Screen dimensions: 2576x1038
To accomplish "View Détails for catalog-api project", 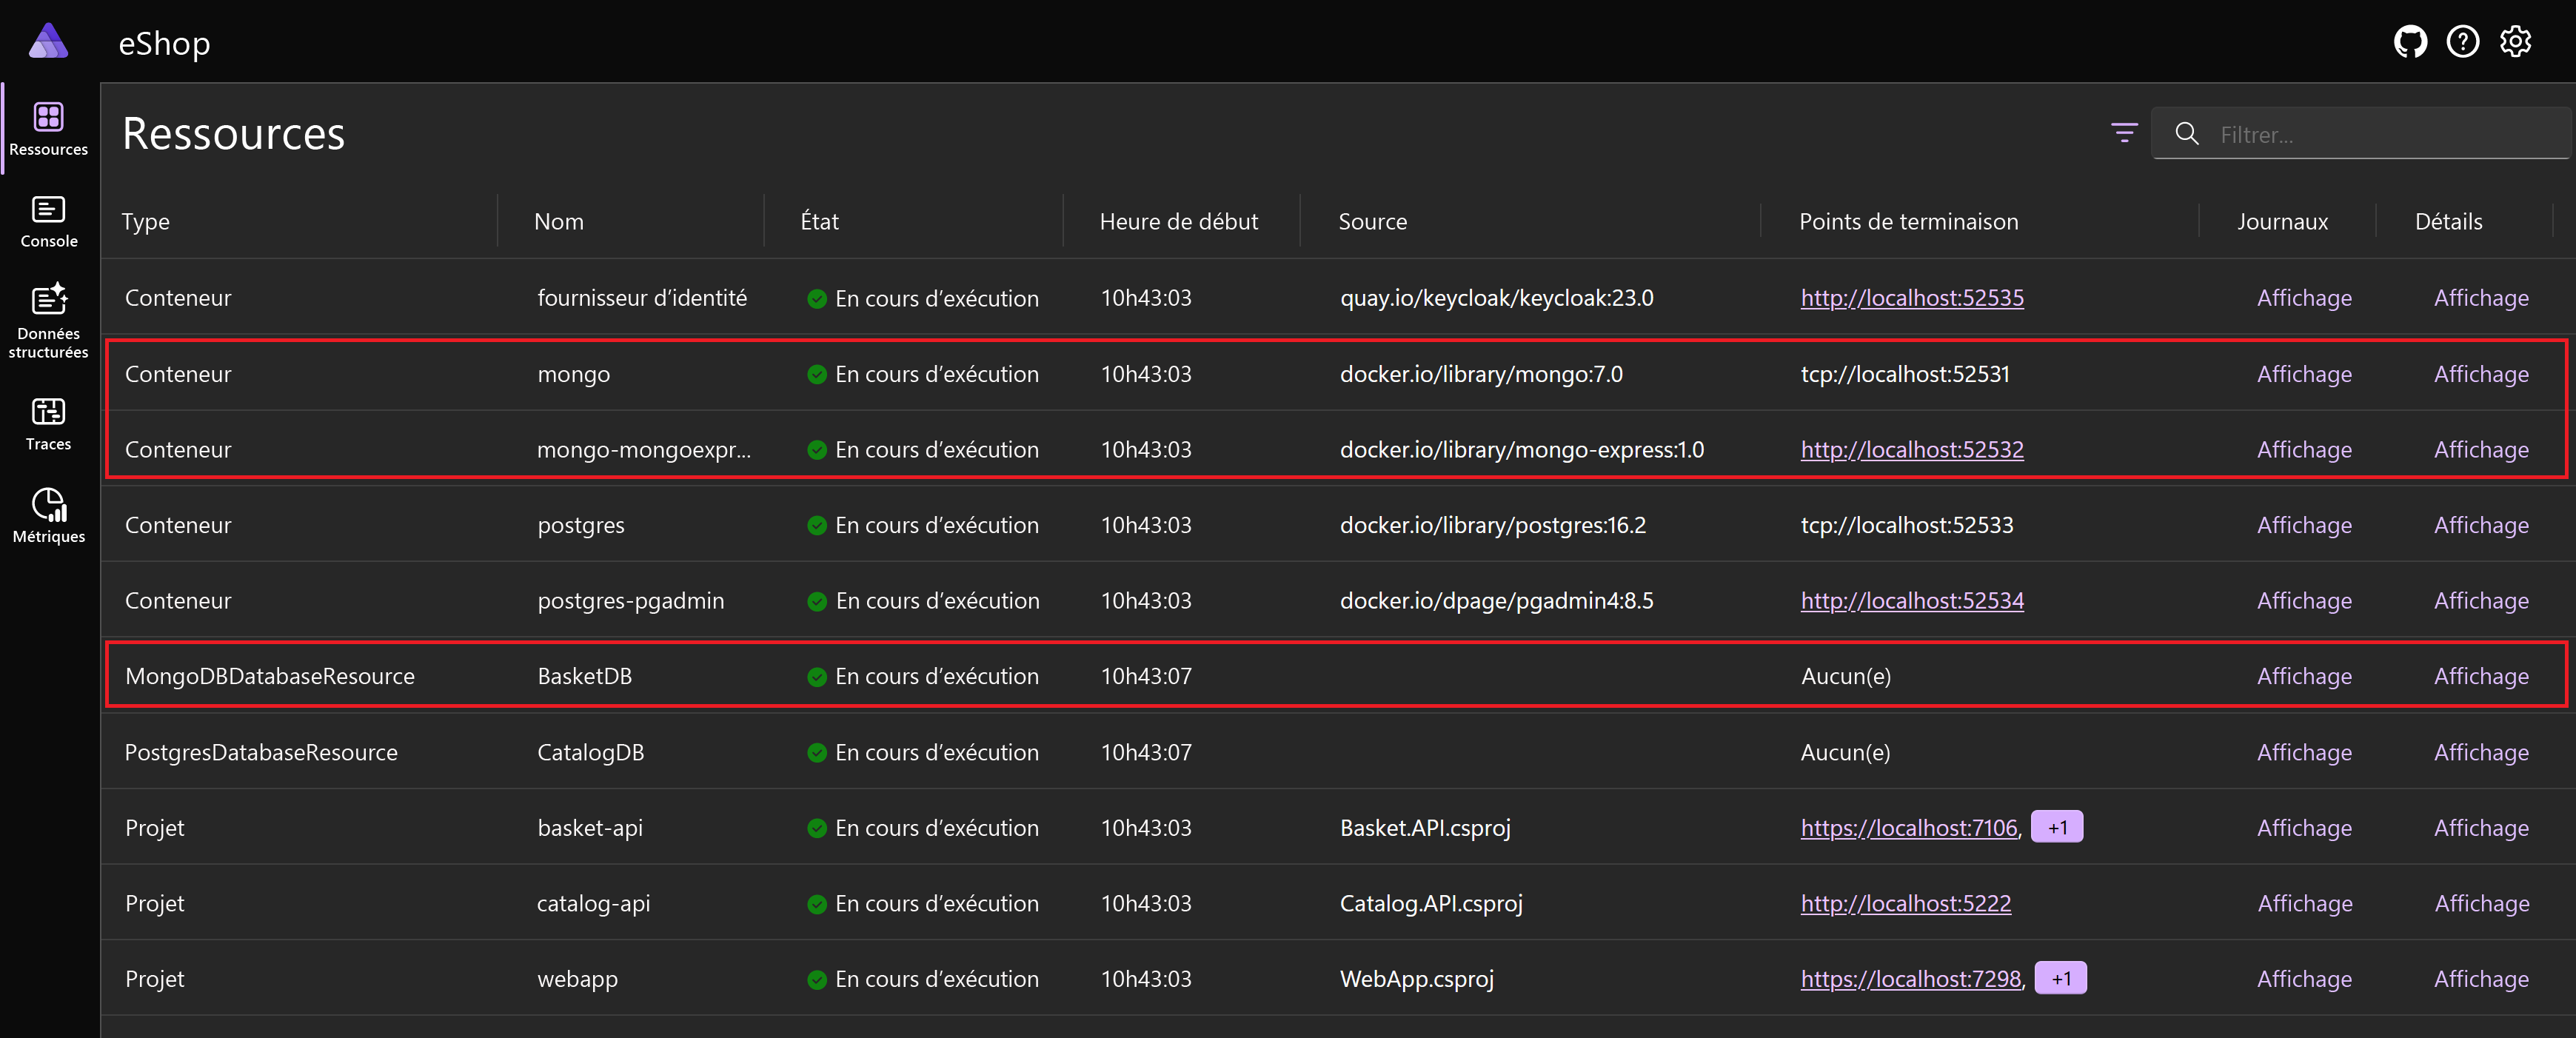I will pyautogui.click(x=2481, y=904).
